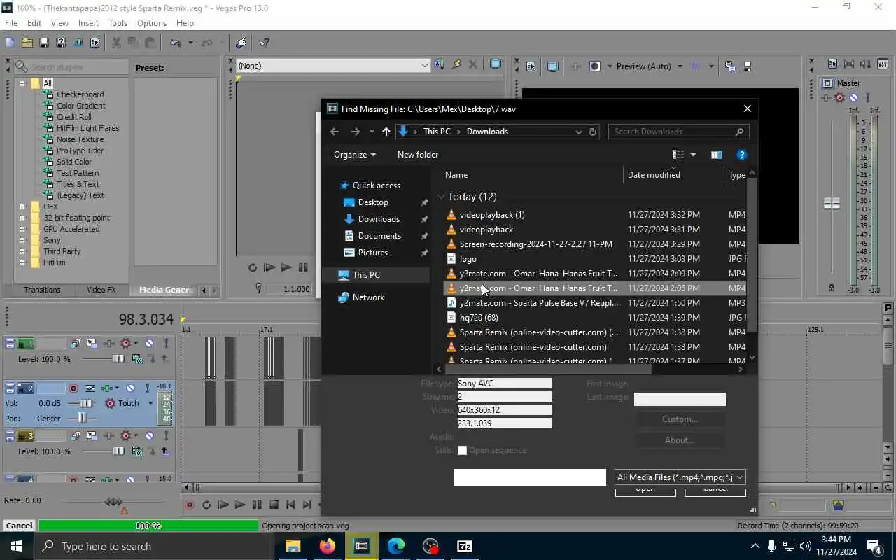Toggle Mute on video track 1
896x560 pixels.
[149, 344]
